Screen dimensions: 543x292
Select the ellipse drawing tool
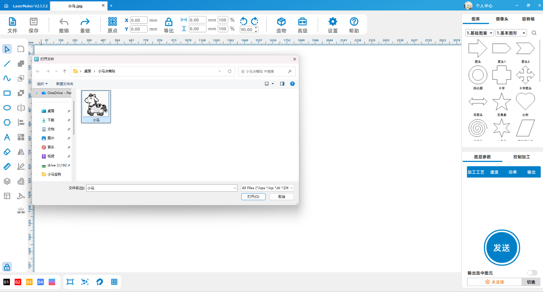coord(7,108)
